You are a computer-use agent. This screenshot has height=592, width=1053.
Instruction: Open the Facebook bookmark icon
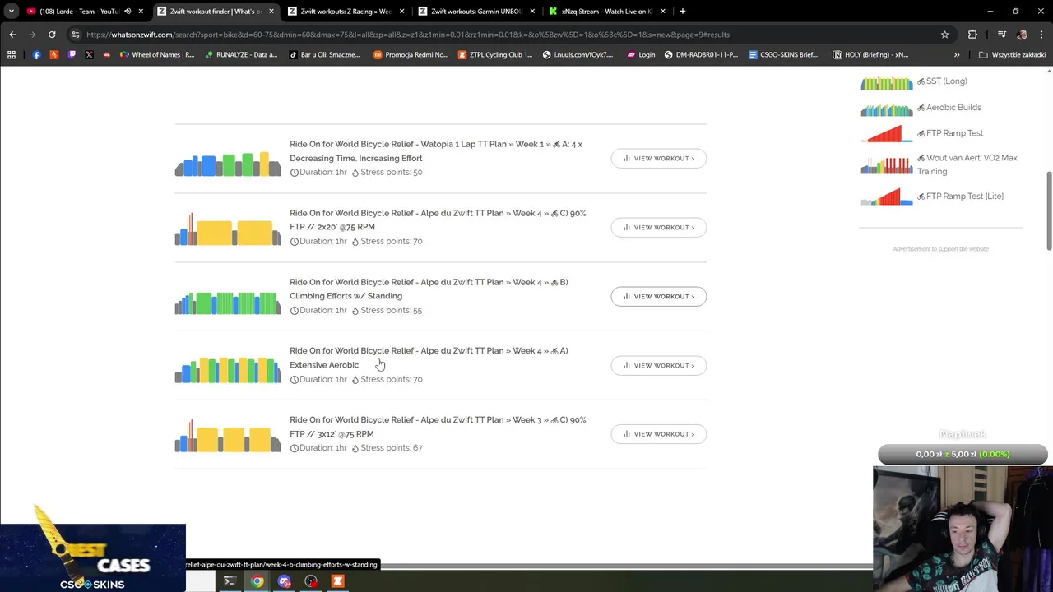click(x=36, y=55)
